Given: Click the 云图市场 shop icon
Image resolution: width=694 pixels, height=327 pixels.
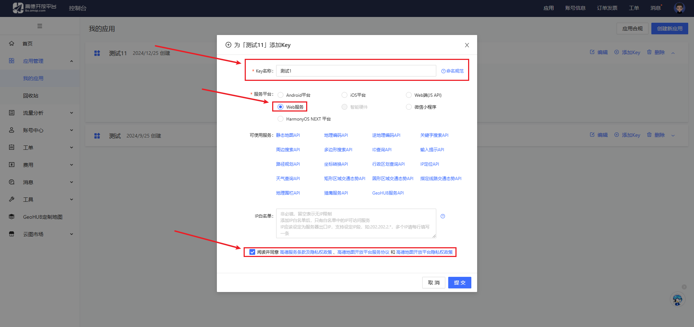Looking at the screenshot, I should 12,234.
